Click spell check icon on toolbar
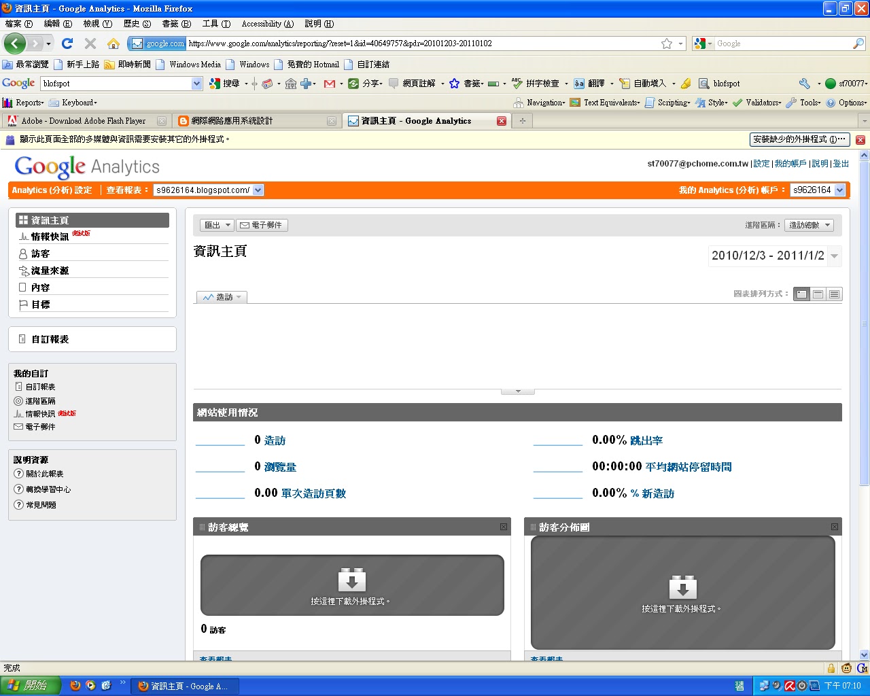 click(517, 84)
